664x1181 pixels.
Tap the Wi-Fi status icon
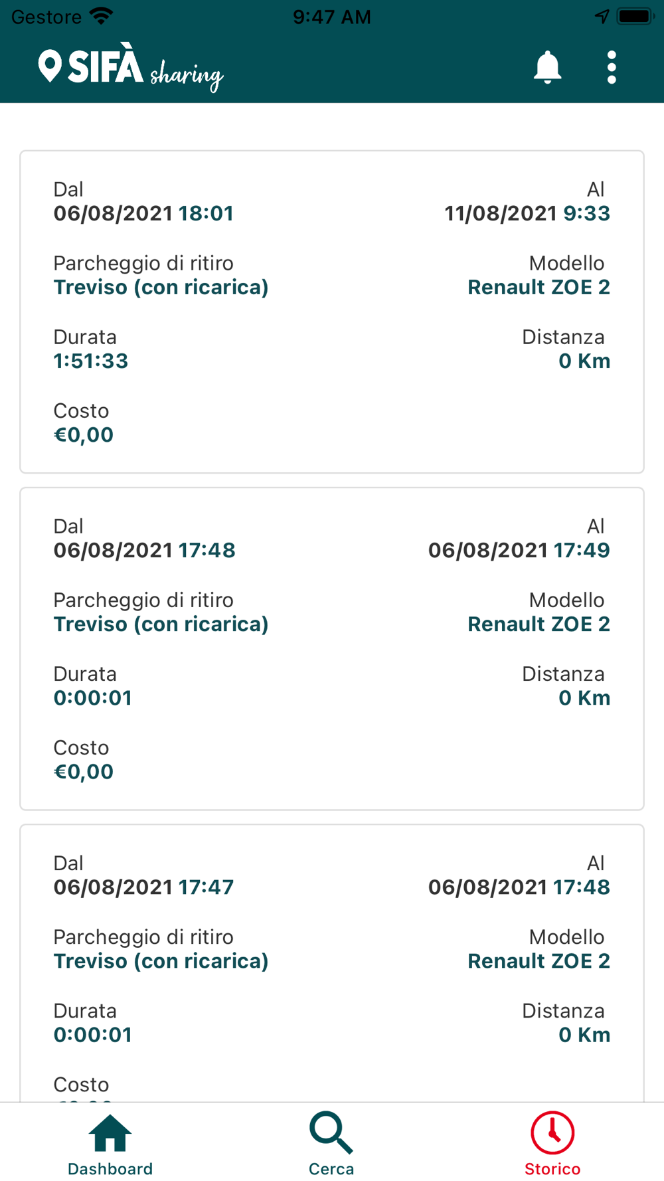tap(101, 16)
